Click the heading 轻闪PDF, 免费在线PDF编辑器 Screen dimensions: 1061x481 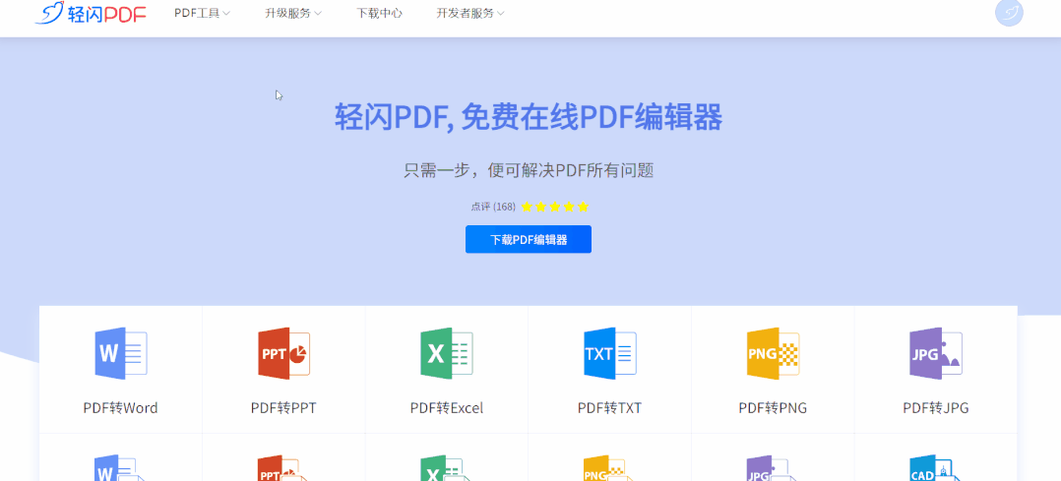click(529, 117)
